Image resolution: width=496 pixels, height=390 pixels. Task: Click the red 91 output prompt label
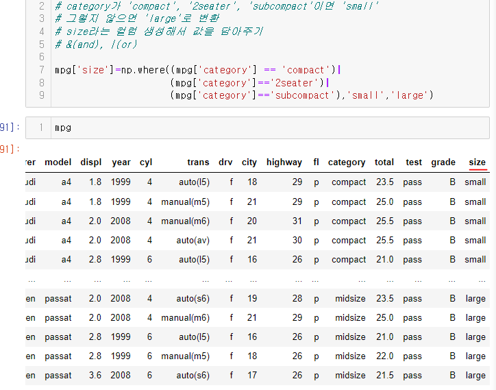tap(10, 149)
